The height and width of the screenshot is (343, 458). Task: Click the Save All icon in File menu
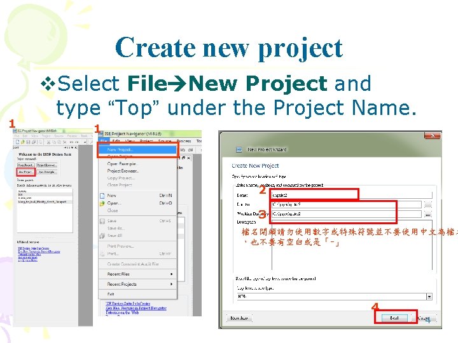point(102,236)
